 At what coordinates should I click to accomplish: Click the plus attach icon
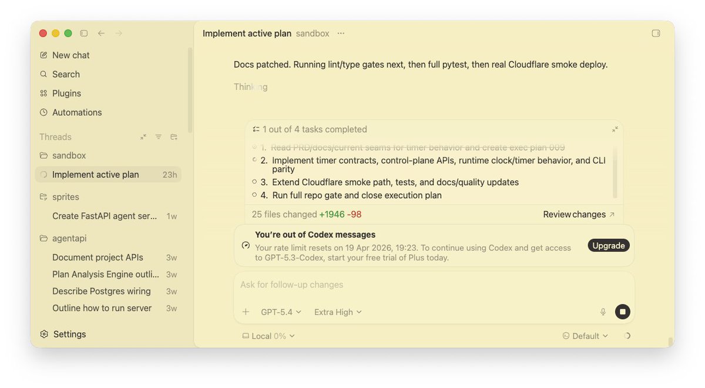[246, 312]
